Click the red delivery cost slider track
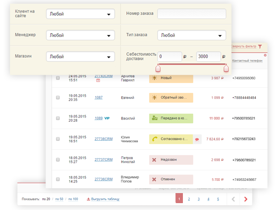277x210 pixels. [x=192, y=65]
